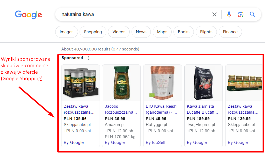
Task: Open Jacobs Rozpuszczalna Amazon.pl product link
Action: coord(121,109)
